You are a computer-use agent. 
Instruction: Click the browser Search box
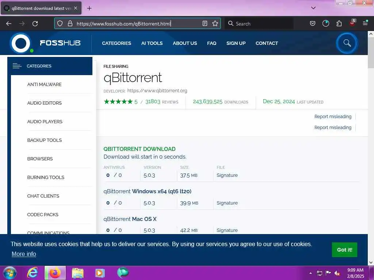point(259,23)
